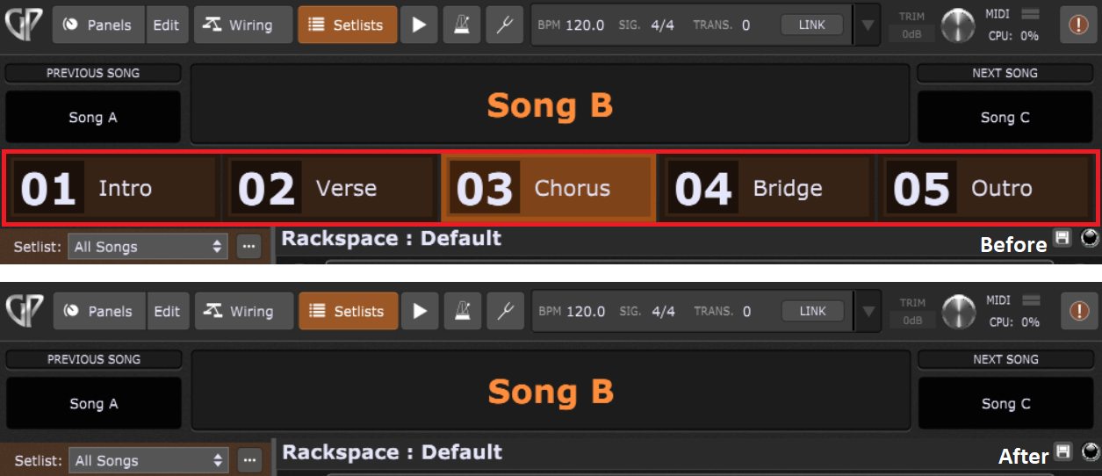Click the round black knob icon beside Before label
This screenshot has height=476, width=1102.
point(1091,238)
